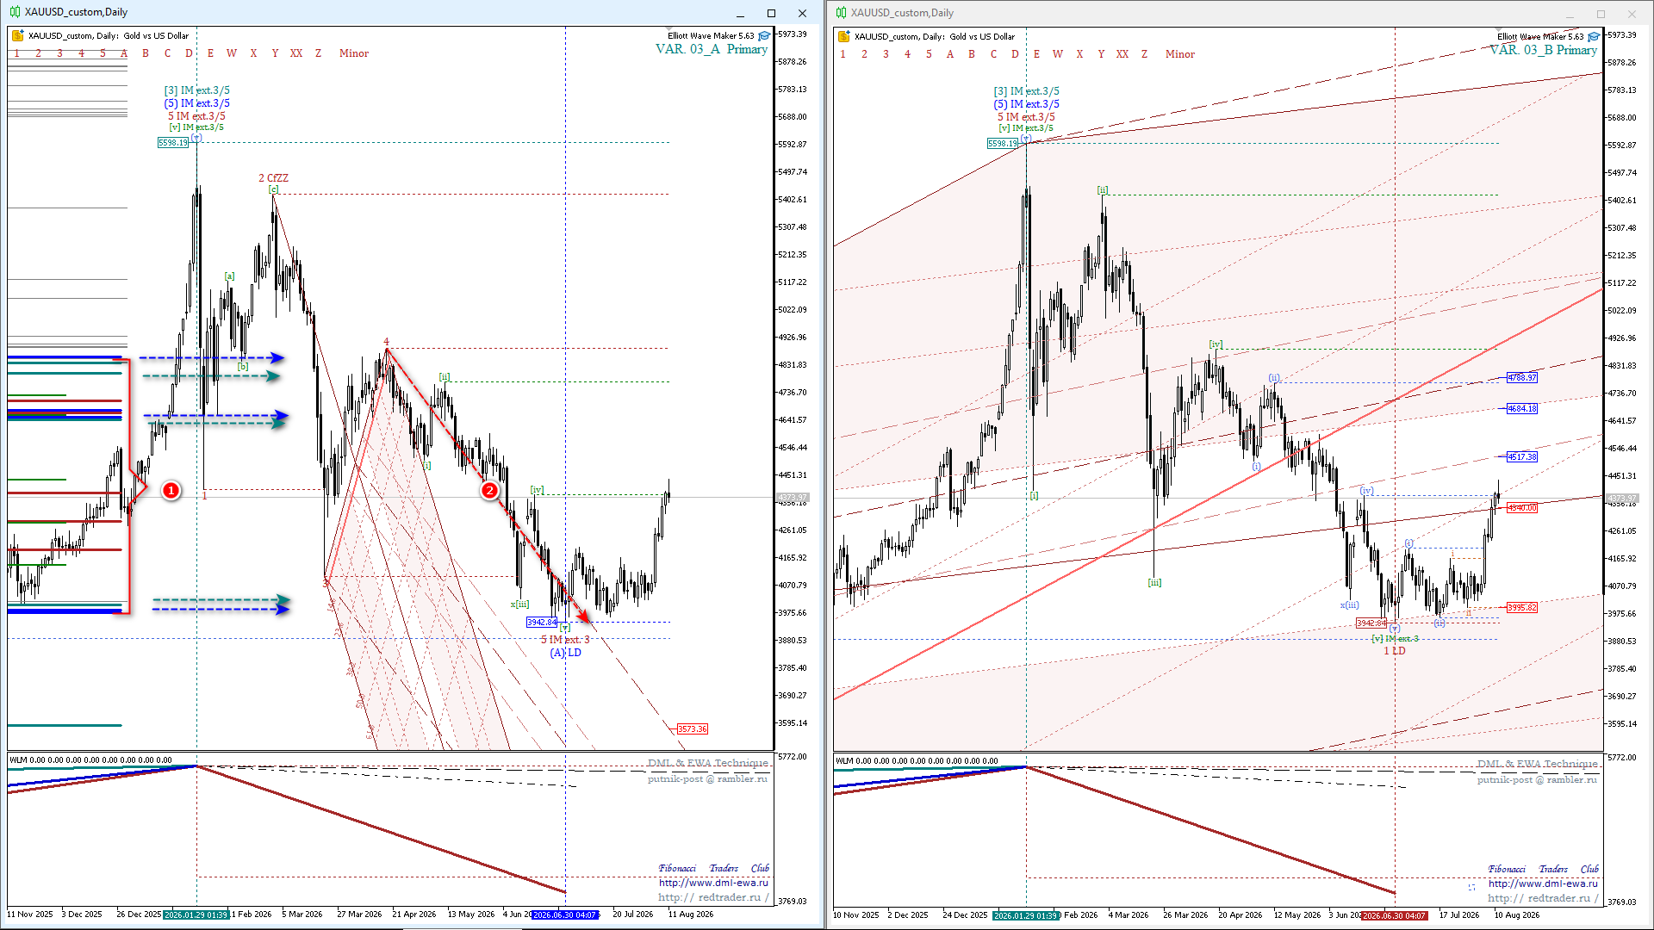Select wave label Z in the VAR. 03_A chart
Image resolution: width=1654 pixels, height=930 pixels.
[318, 53]
